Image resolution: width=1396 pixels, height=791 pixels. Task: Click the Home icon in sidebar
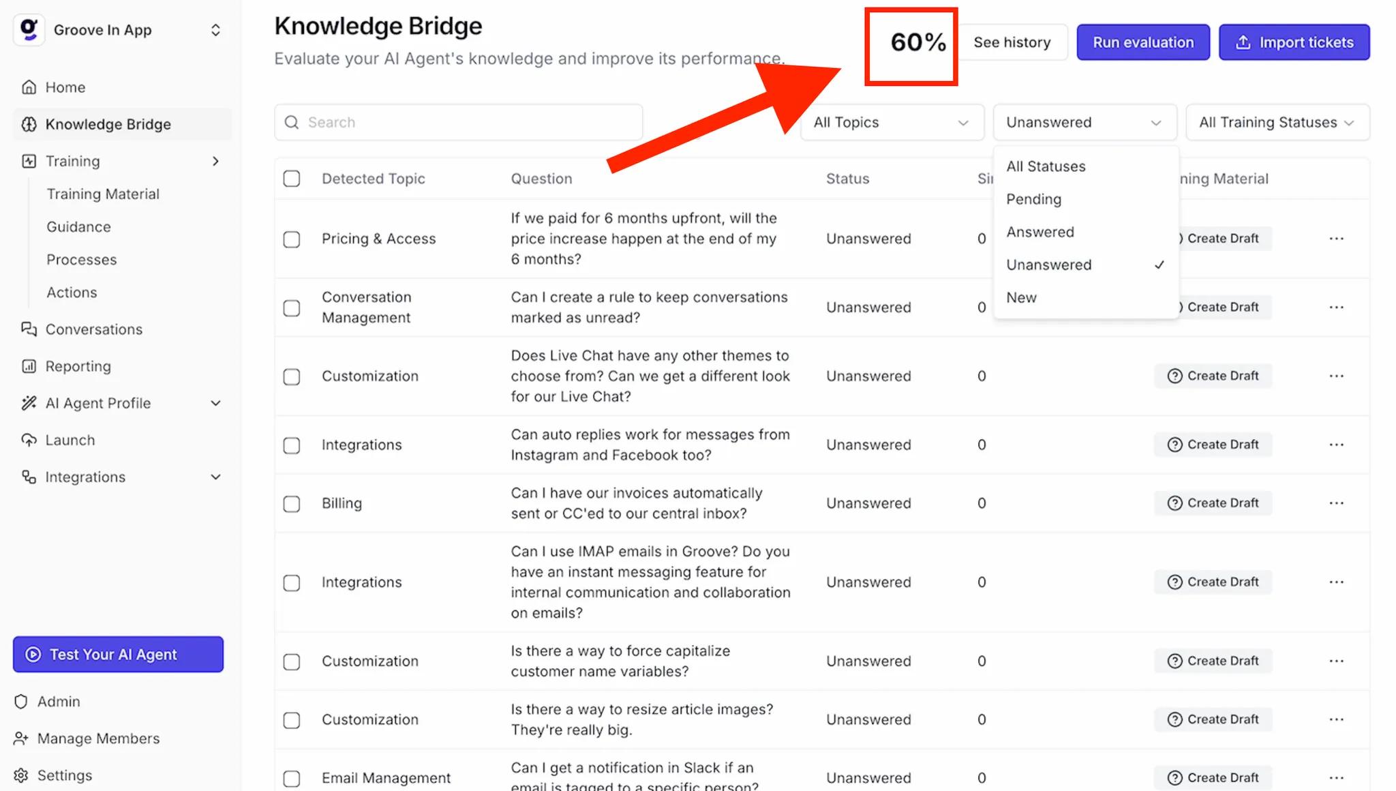click(29, 87)
